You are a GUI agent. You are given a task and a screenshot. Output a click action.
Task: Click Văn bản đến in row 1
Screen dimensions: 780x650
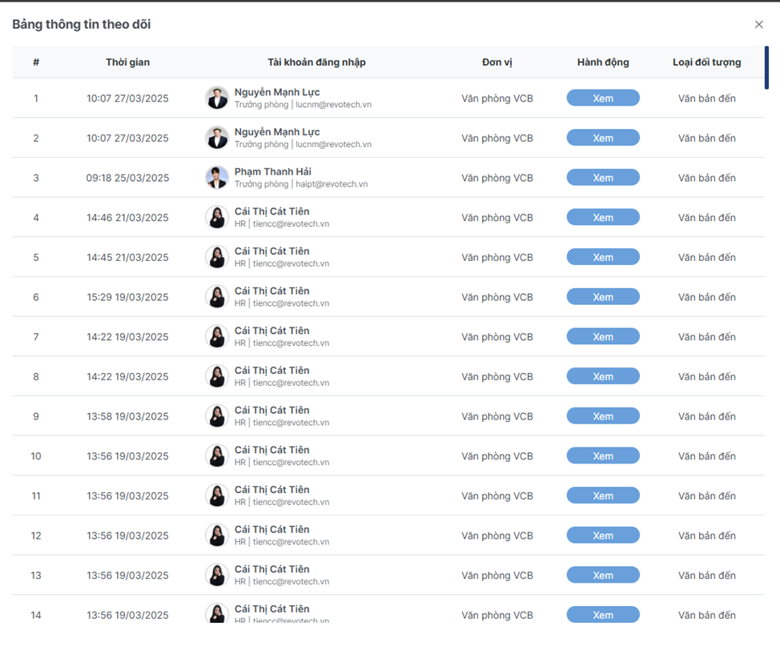point(707,98)
